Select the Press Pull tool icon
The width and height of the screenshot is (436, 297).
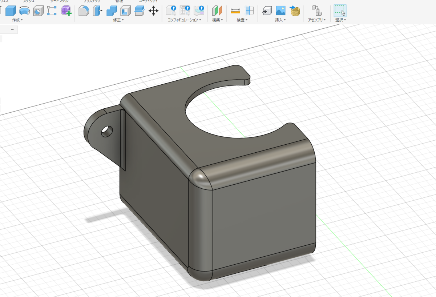click(x=97, y=11)
